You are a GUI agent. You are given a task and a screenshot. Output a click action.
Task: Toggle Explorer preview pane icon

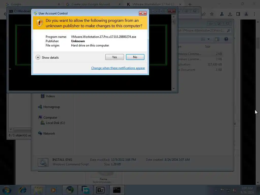pyautogui.click(x=217, y=39)
